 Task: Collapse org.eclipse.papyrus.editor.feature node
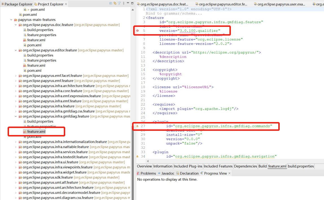16,50
